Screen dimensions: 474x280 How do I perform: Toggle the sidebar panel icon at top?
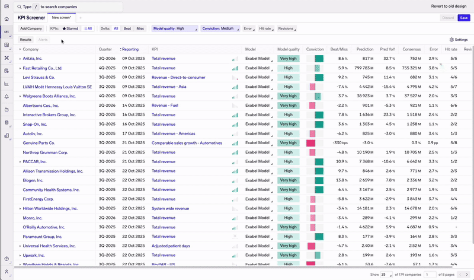click(7, 7)
